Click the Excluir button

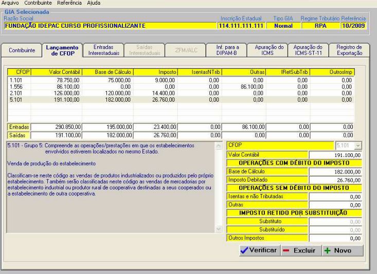[301, 250]
